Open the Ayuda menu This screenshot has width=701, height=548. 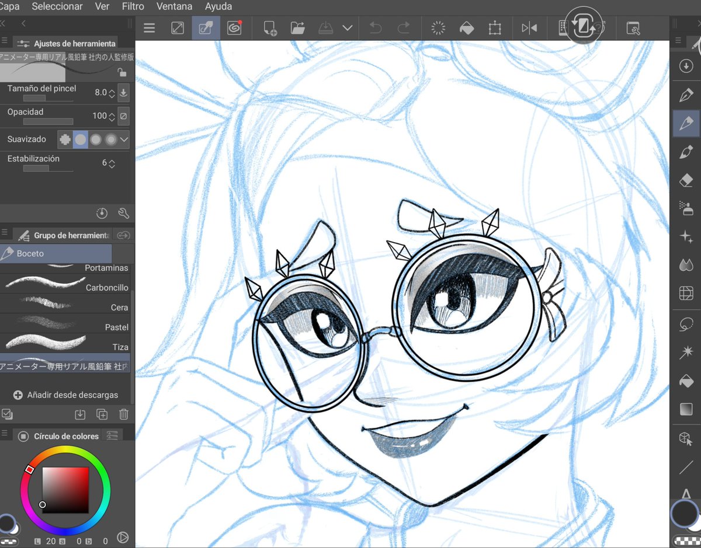coord(218,7)
